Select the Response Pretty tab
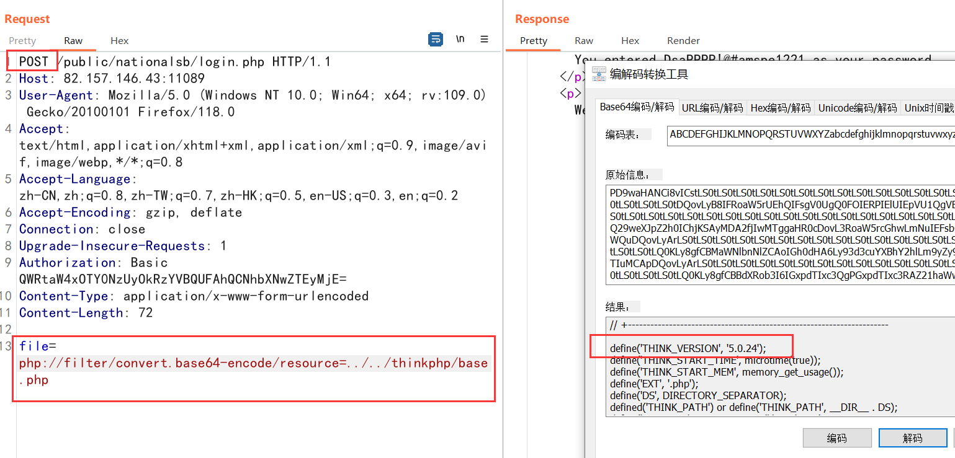 point(534,40)
